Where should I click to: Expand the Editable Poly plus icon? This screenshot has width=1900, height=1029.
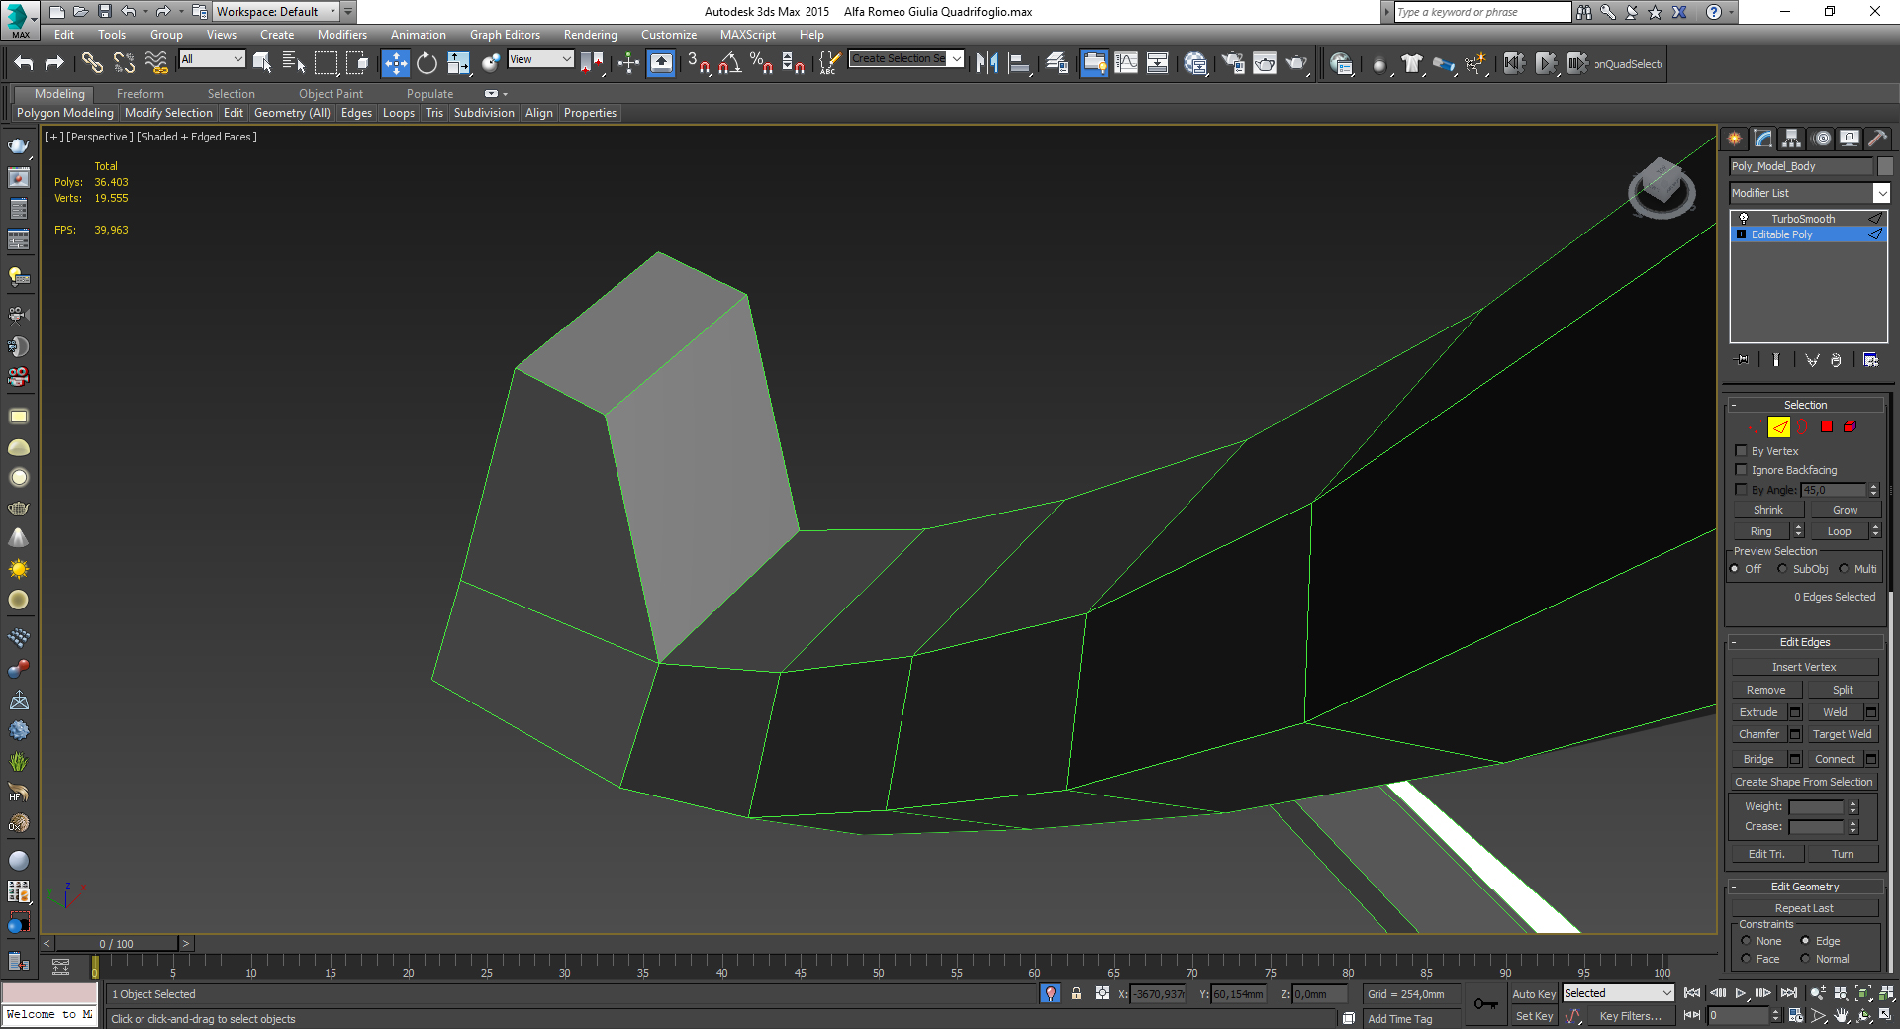click(1741, 234)
